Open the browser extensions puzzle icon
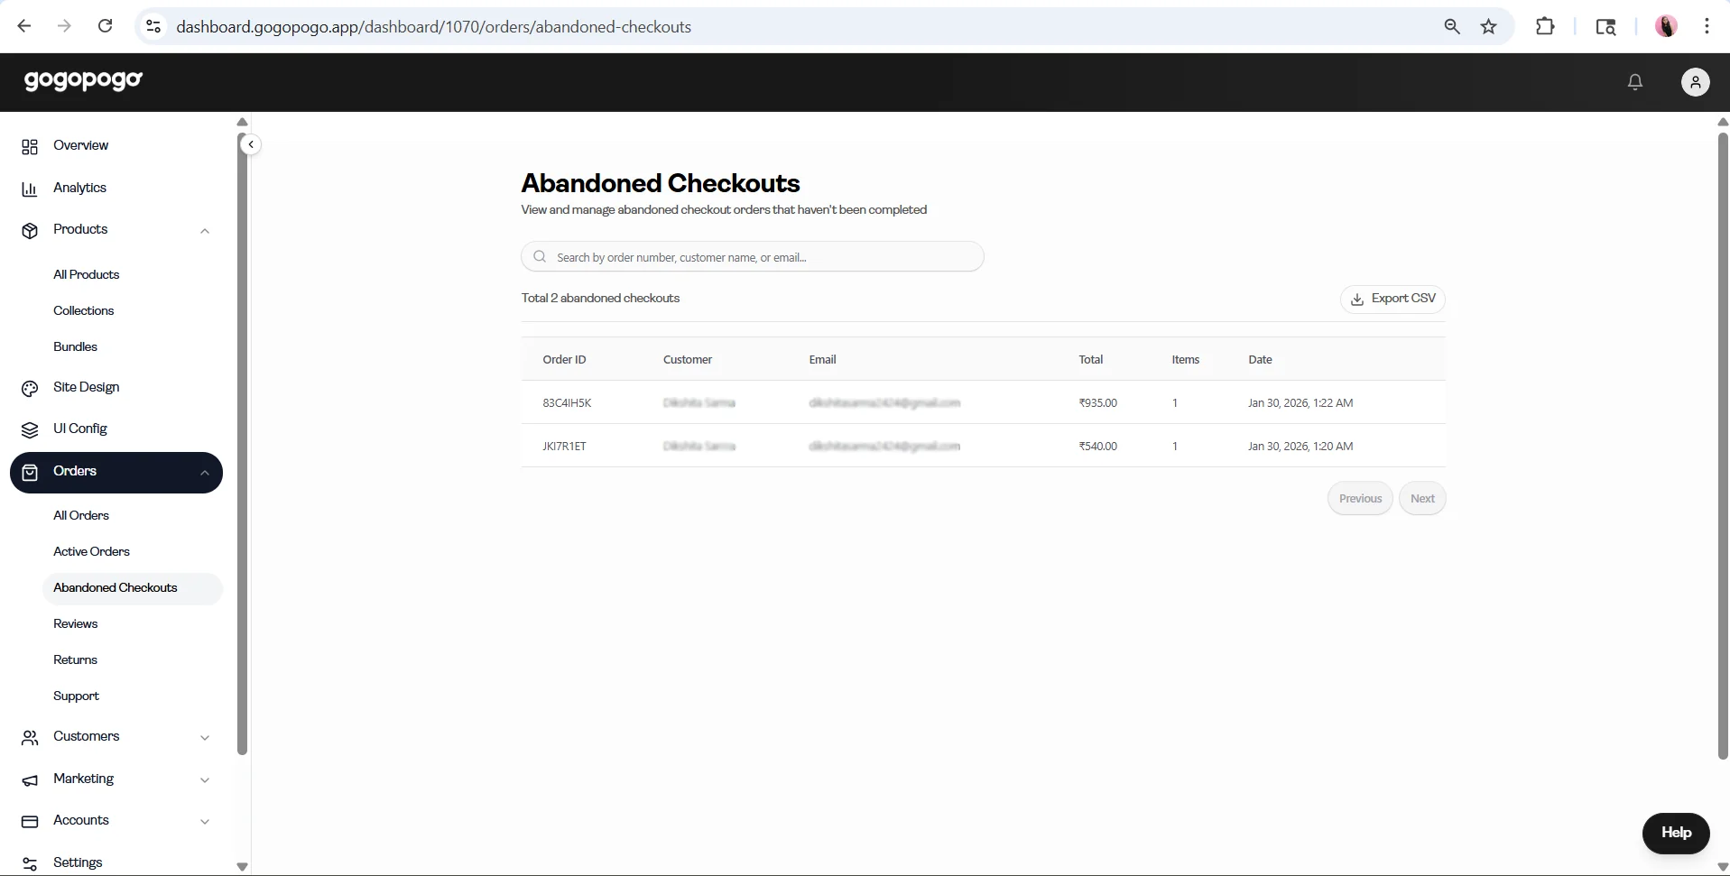The width and height of the screenshot is (1730, 876). (1544, 26)
